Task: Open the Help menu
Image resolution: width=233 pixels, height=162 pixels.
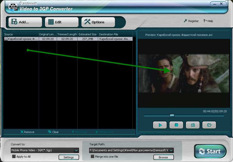Action: point(208,21)
